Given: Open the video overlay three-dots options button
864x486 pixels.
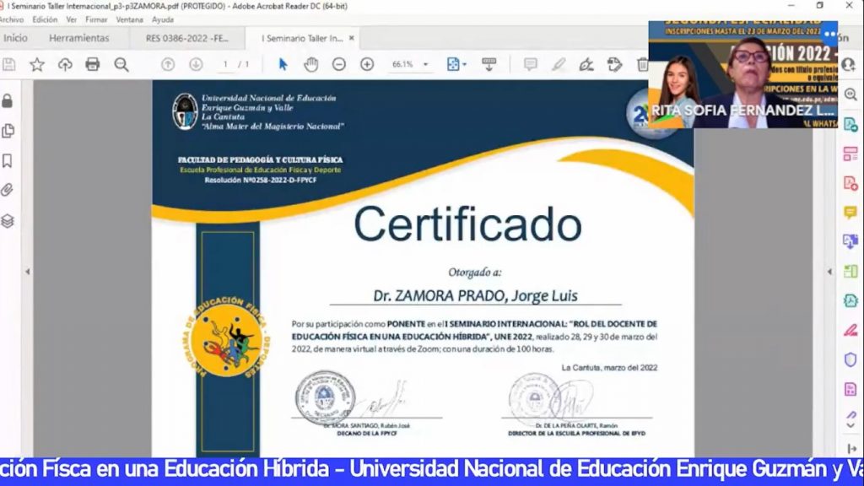Looking at the screenshot, I should [830, 34].
